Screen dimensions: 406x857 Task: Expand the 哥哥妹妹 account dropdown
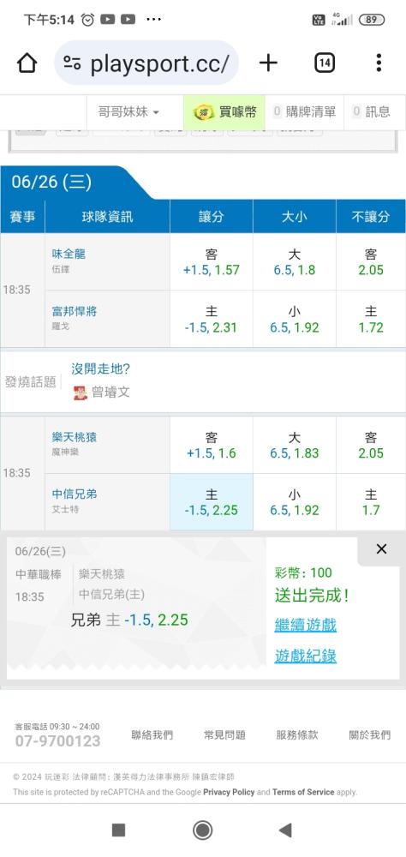(x=129, y=112)
